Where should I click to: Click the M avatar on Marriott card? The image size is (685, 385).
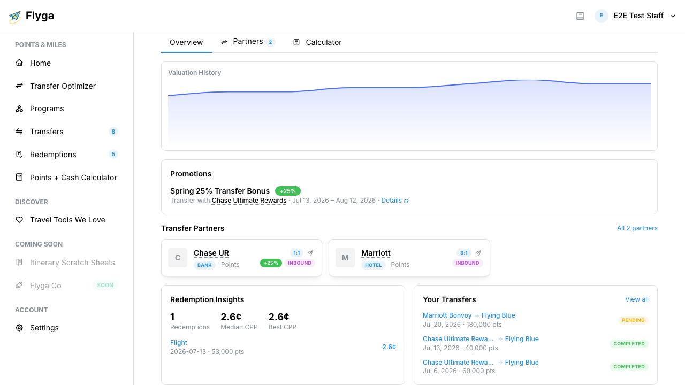[x=345, y=258]
